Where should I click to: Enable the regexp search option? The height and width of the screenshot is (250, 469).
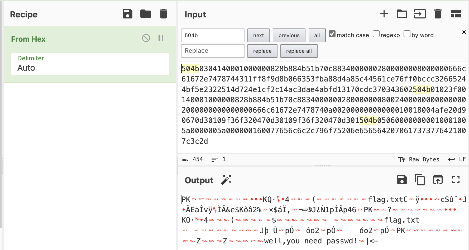[376, 34]
